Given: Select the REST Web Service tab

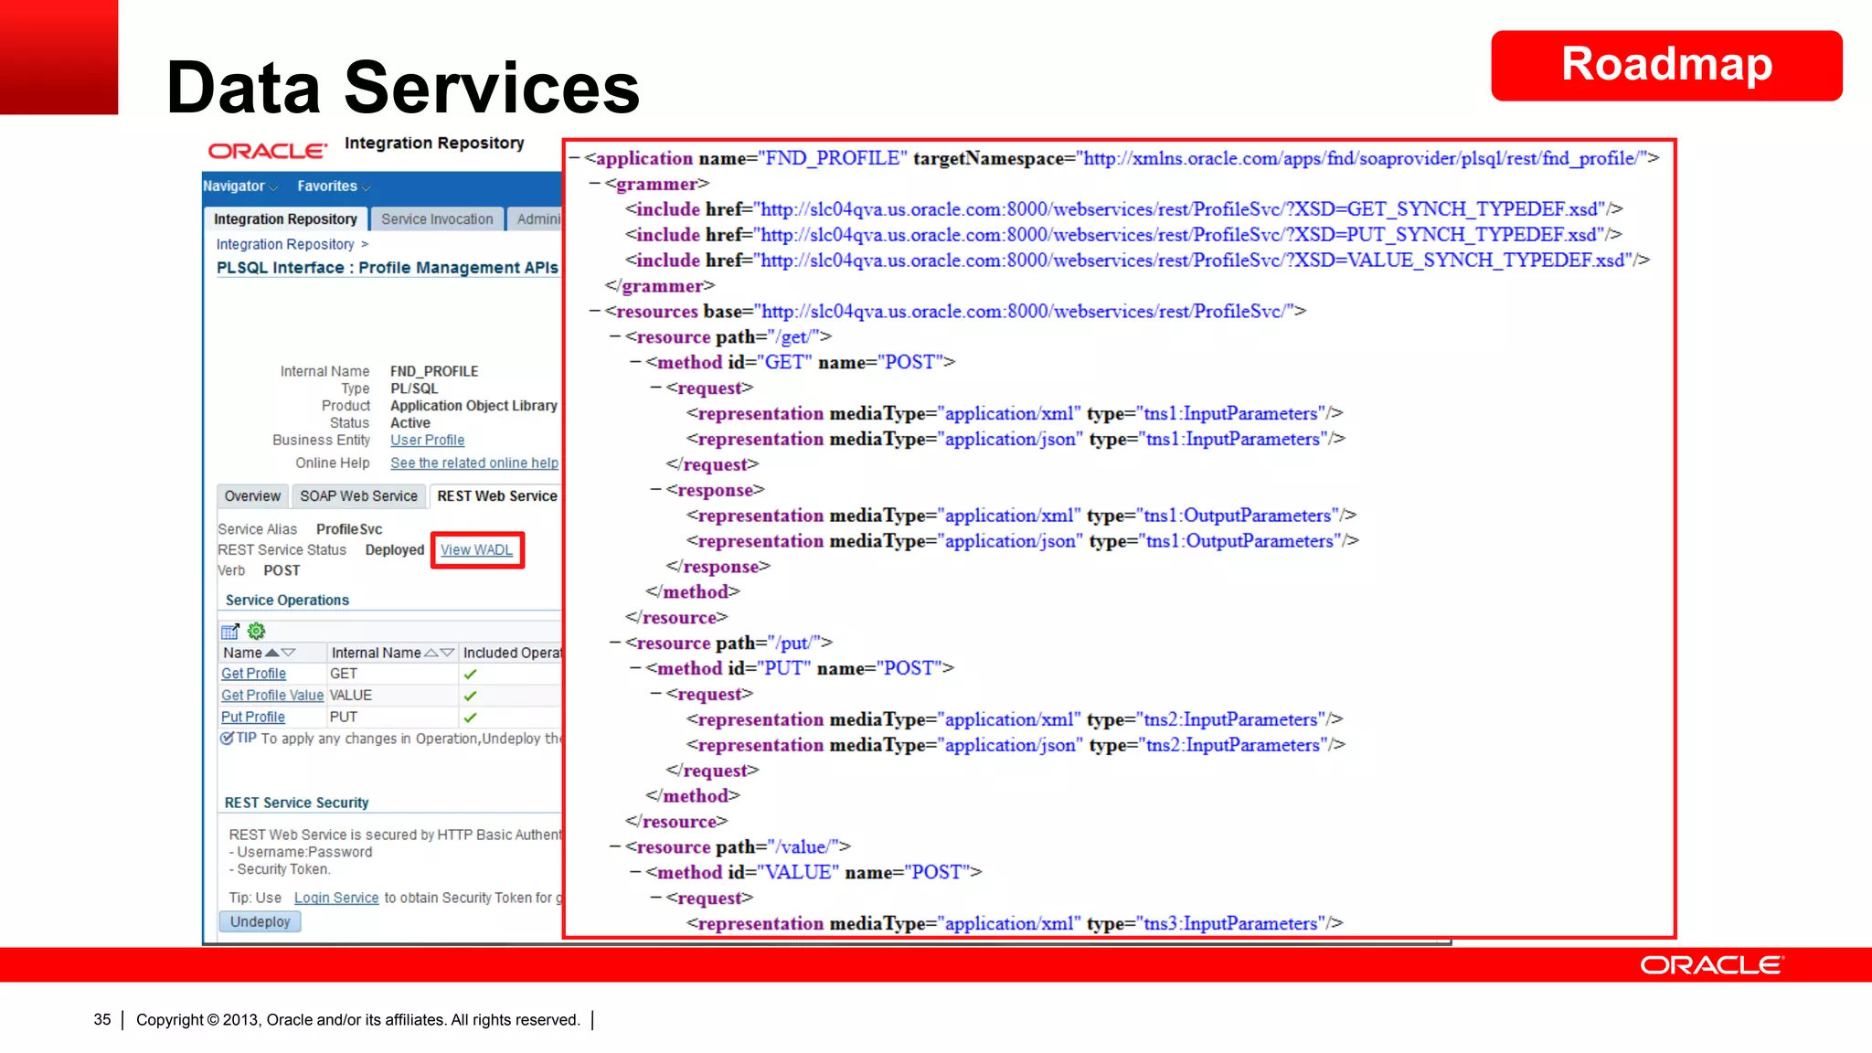Looking at the screenshot, I should point(496,496).
